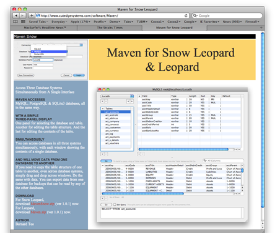Remove database with minus under Lucadb popup
The height and width of the screenshot is (233, 275).
click(106, 102)
